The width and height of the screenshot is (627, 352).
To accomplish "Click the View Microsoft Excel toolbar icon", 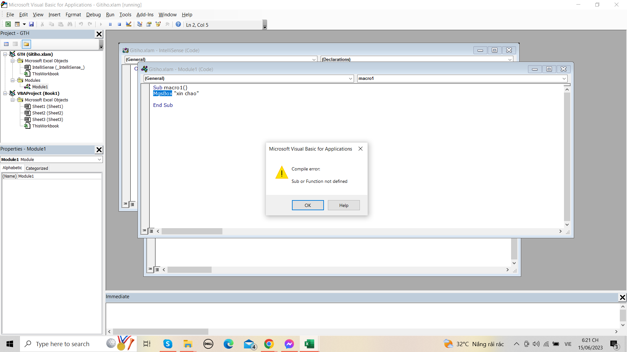I will click(8, 24).
